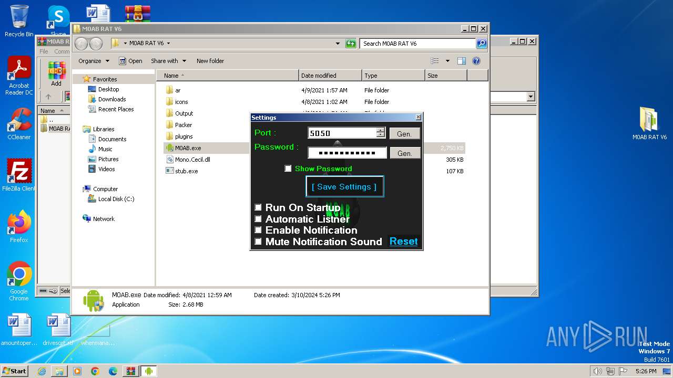Viewport: 673px width, 378px height.
Task: Open Microsoft Edge from taskbar
Action: point(113,371)
